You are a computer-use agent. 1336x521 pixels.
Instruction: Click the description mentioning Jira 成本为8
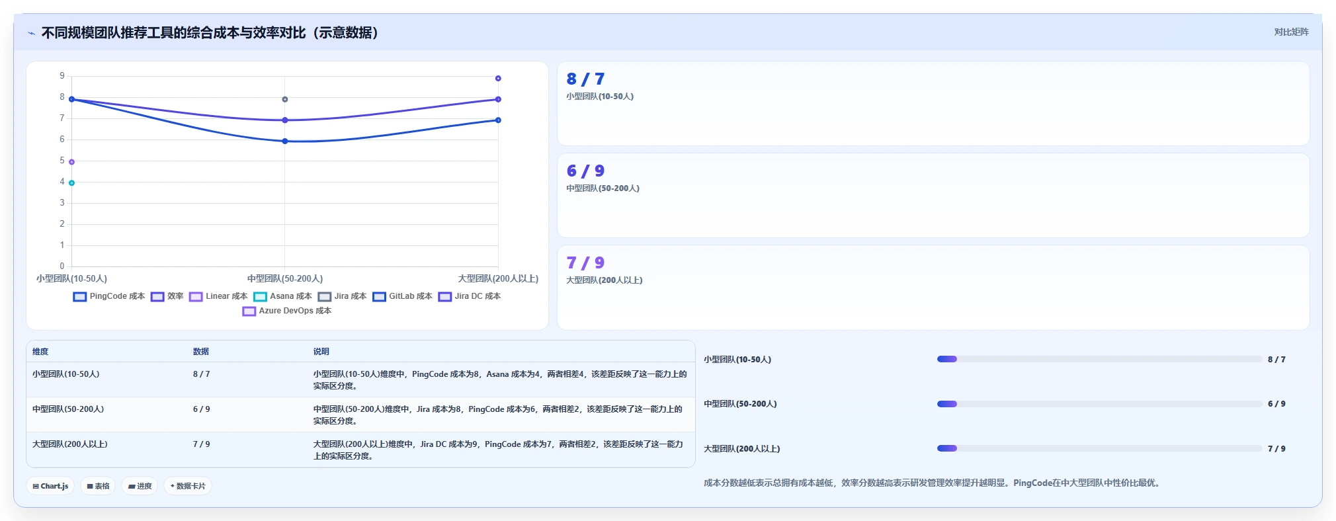tap(498, 415)
